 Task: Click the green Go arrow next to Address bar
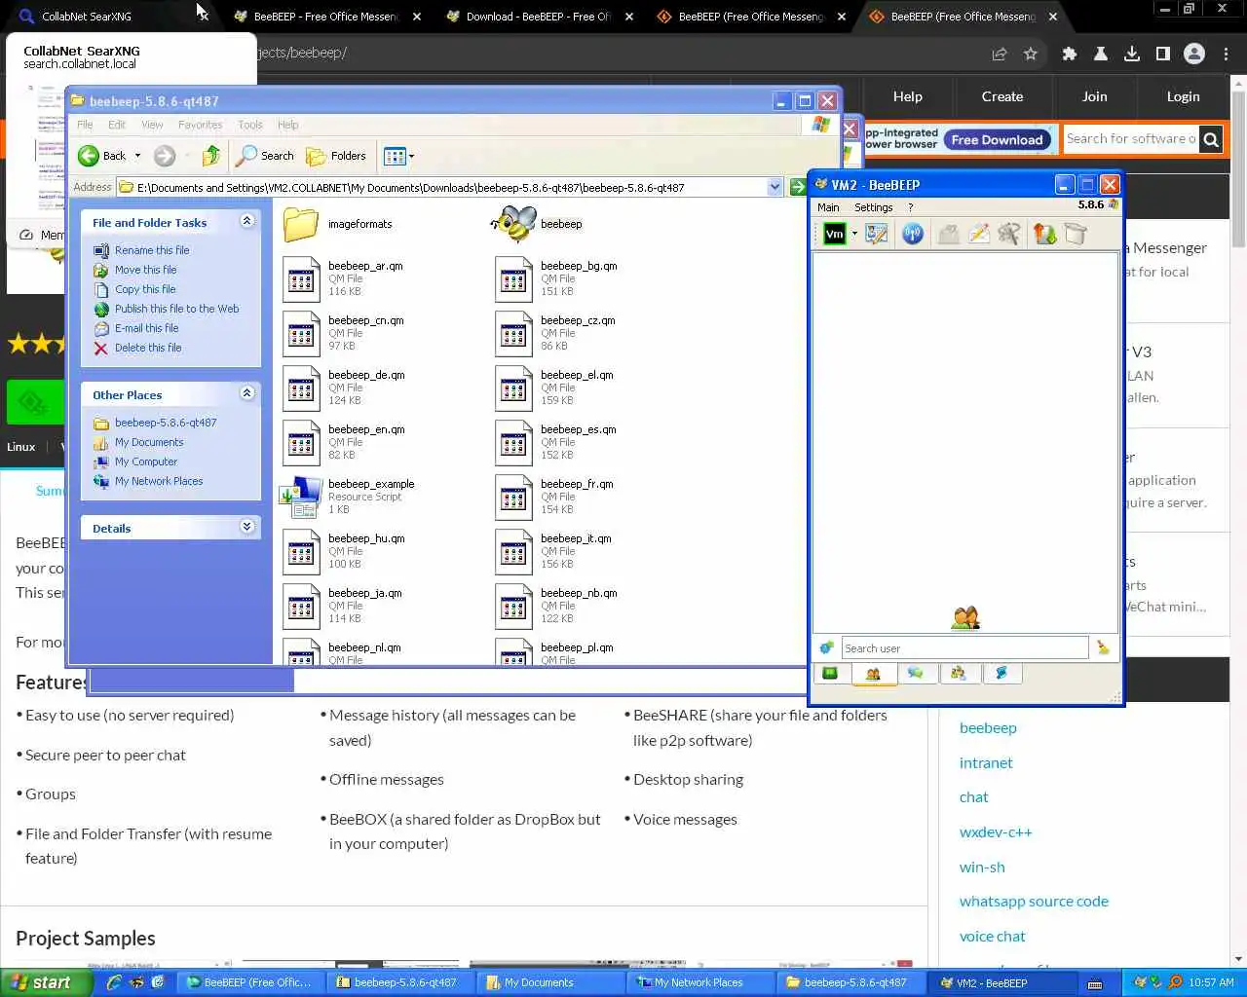coord(797,187)
